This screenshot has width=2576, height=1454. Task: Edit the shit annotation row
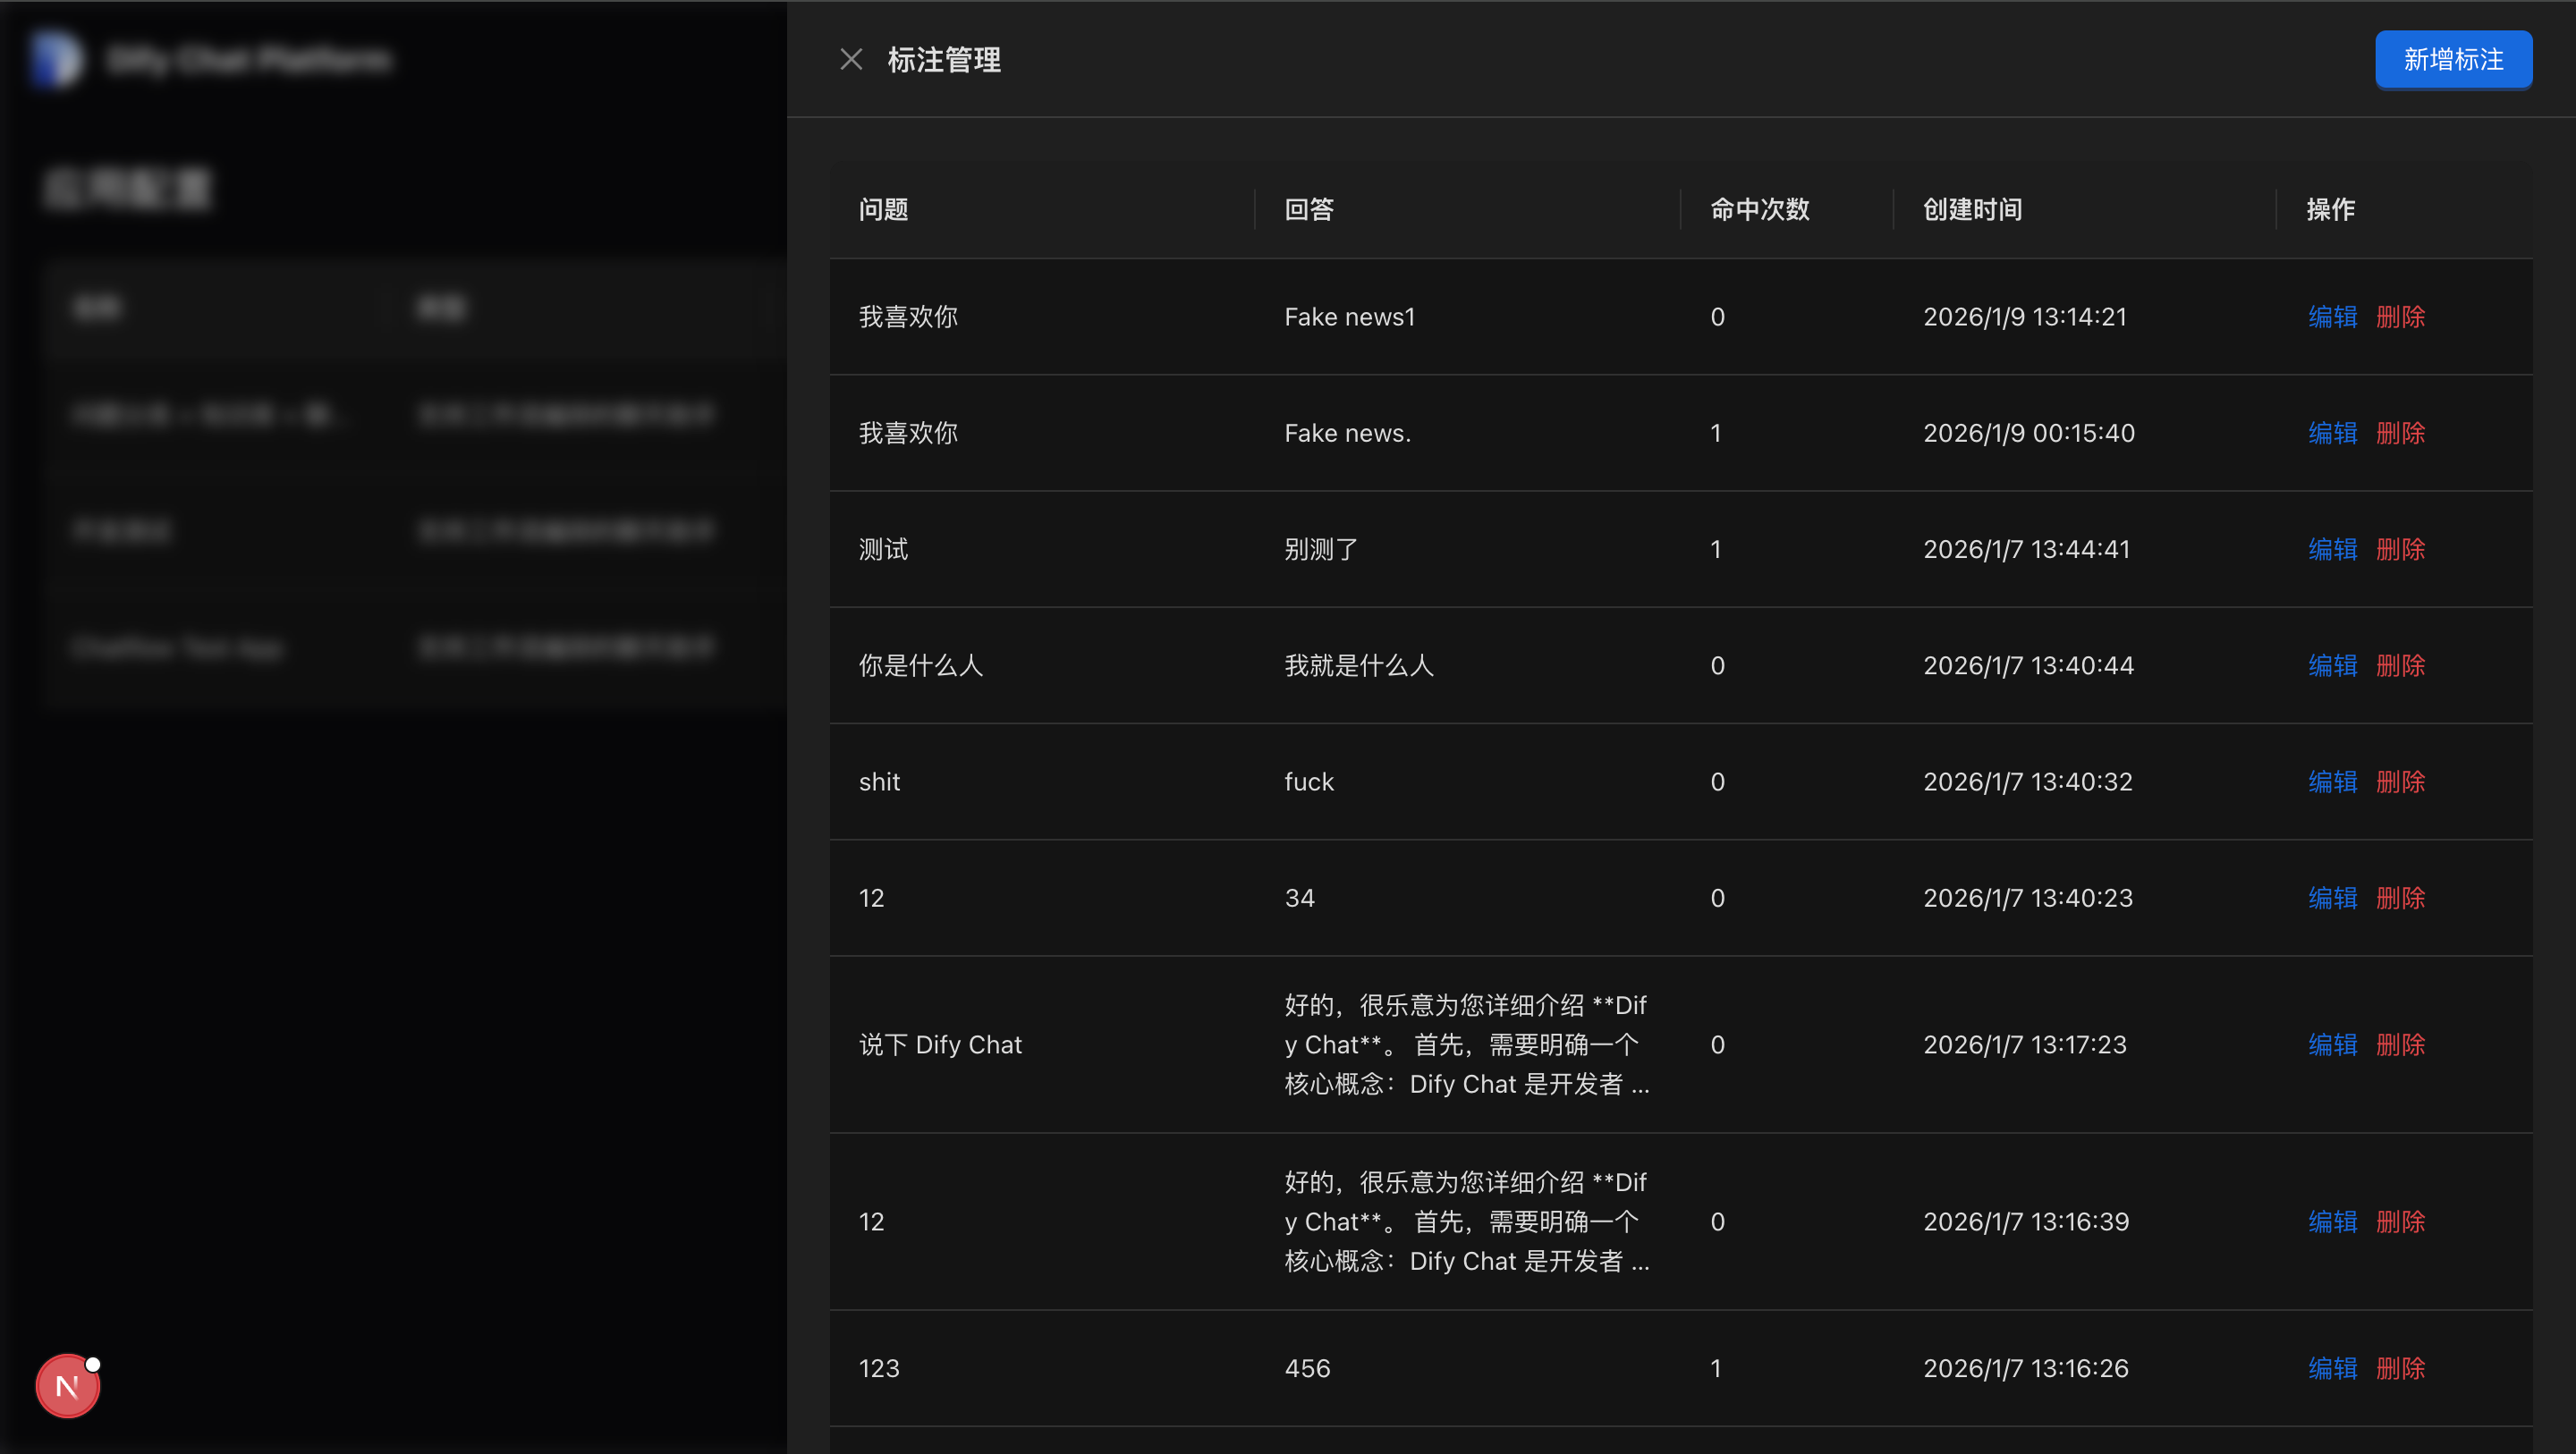coord(2332,781)
